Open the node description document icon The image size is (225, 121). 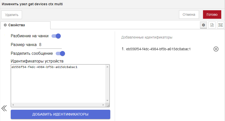point(212,25)
